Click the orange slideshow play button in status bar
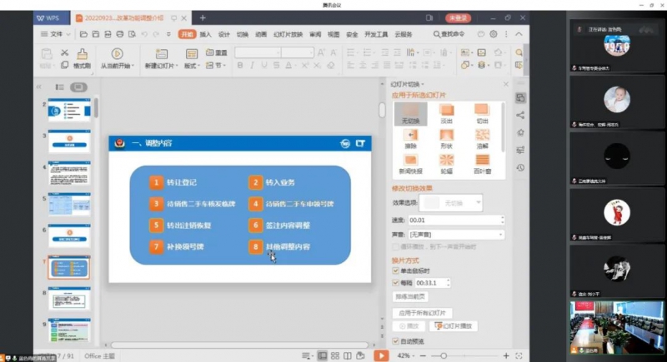The image size is (667, 362). (x=381, y=355)
